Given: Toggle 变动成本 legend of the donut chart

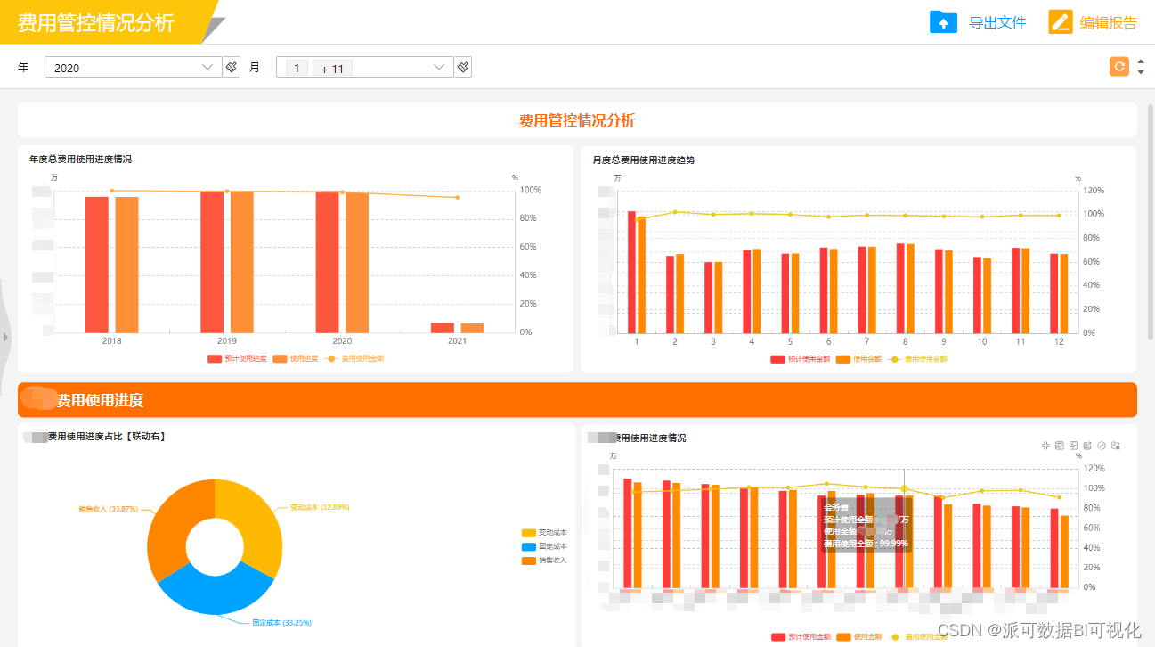Looking at the screenshot, I should (x=544, y=533).
